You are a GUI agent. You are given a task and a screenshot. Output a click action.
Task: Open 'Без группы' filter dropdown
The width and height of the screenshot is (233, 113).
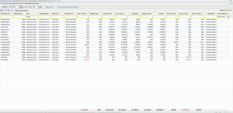pyautogui.click(x=228, y=17)
